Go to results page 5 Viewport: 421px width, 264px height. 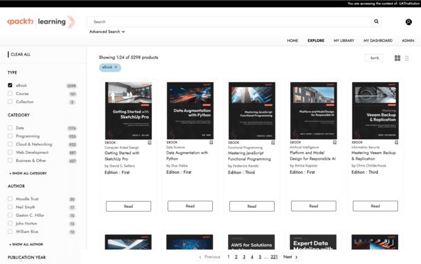pos(260,257)
